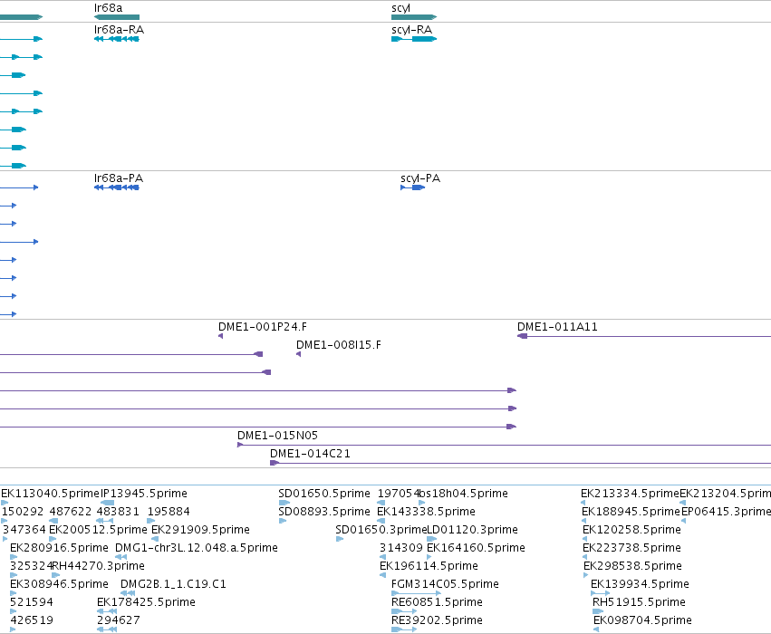Select the scyl gene bar

[x=414, y=17]
